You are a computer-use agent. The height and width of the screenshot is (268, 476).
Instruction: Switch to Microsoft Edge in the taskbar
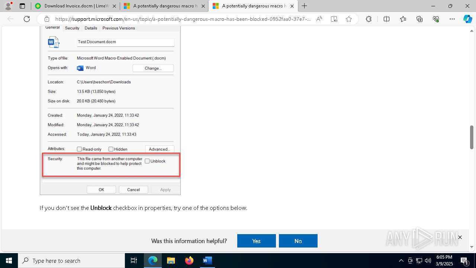pyautogui.click(x=153, y=261)
